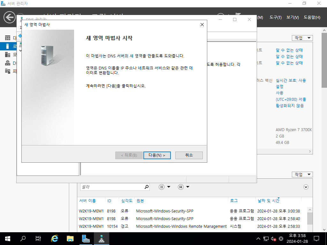Select the event row timed 오후 3:00:38

point(192,211)
